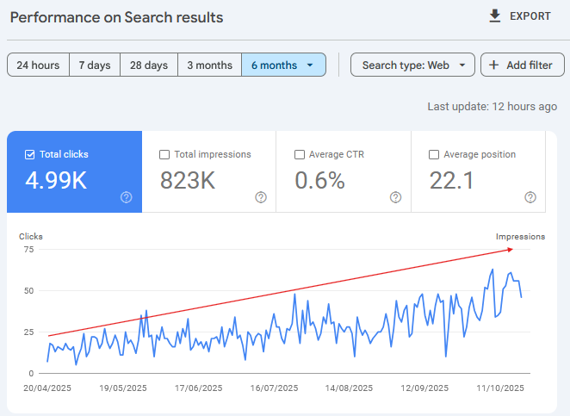
Task: Switch to the 7 days range
Action: (95, 65)
